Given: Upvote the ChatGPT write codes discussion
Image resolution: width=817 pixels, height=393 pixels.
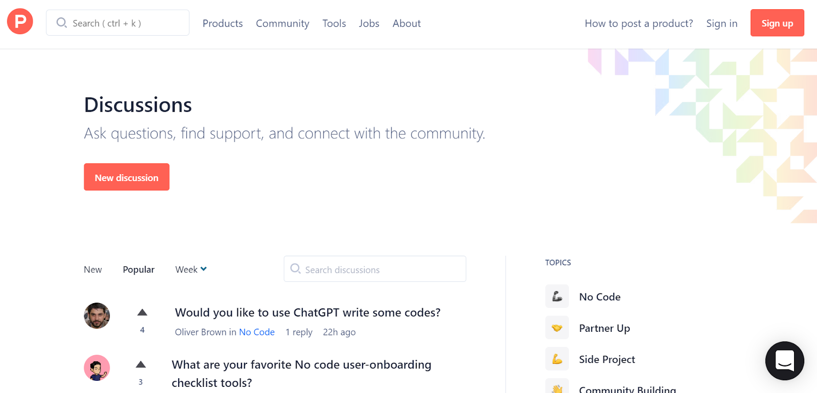Looking at the screenshot, I should [x=142, y=312].
